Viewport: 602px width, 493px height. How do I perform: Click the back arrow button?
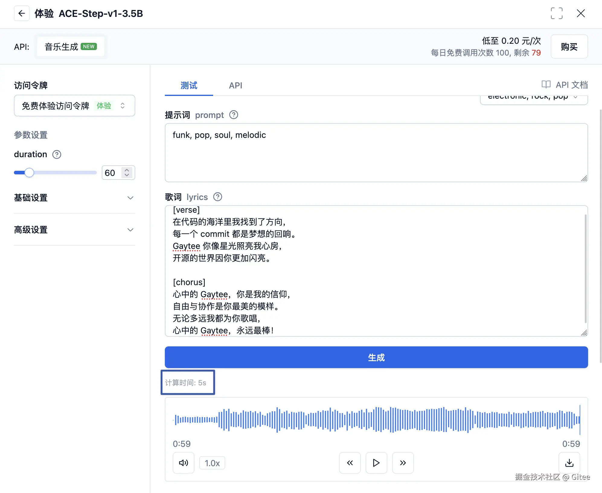click(21, 13)
